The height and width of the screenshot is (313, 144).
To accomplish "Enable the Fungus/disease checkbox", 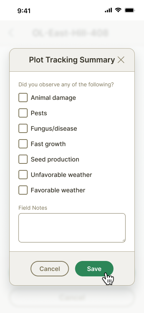I will (x=23, y=128).
